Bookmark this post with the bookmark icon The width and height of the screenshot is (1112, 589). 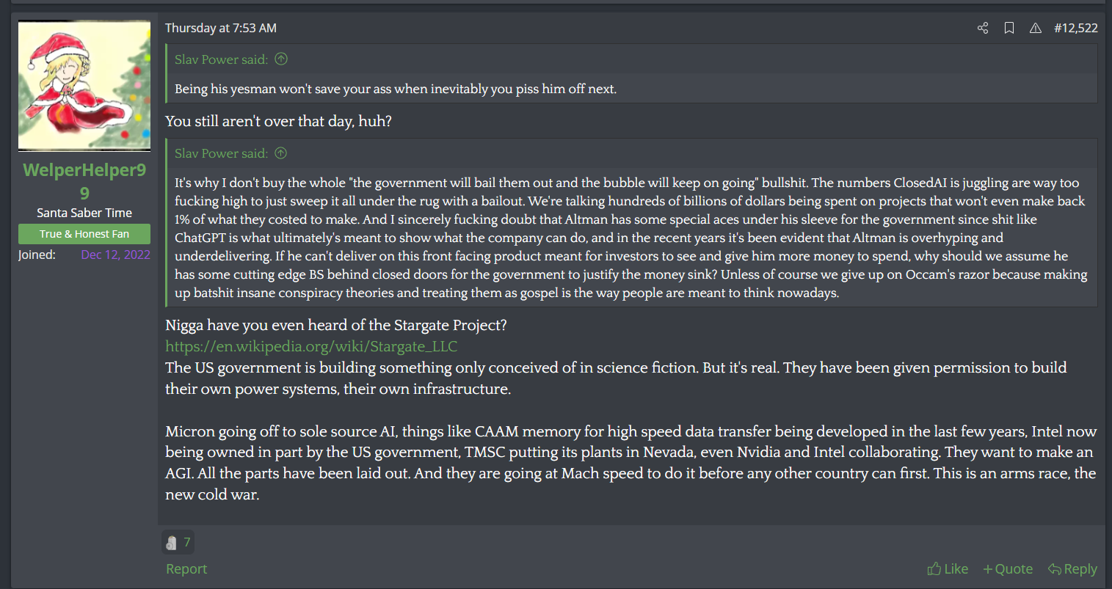(1009, 28)
